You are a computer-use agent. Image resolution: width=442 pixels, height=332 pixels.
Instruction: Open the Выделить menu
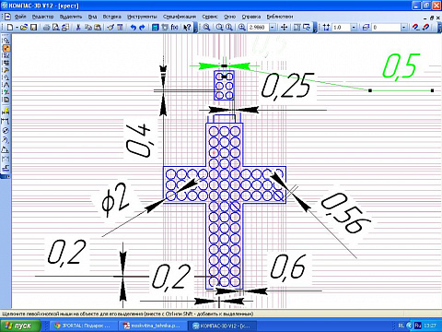(x=71, y=17)
